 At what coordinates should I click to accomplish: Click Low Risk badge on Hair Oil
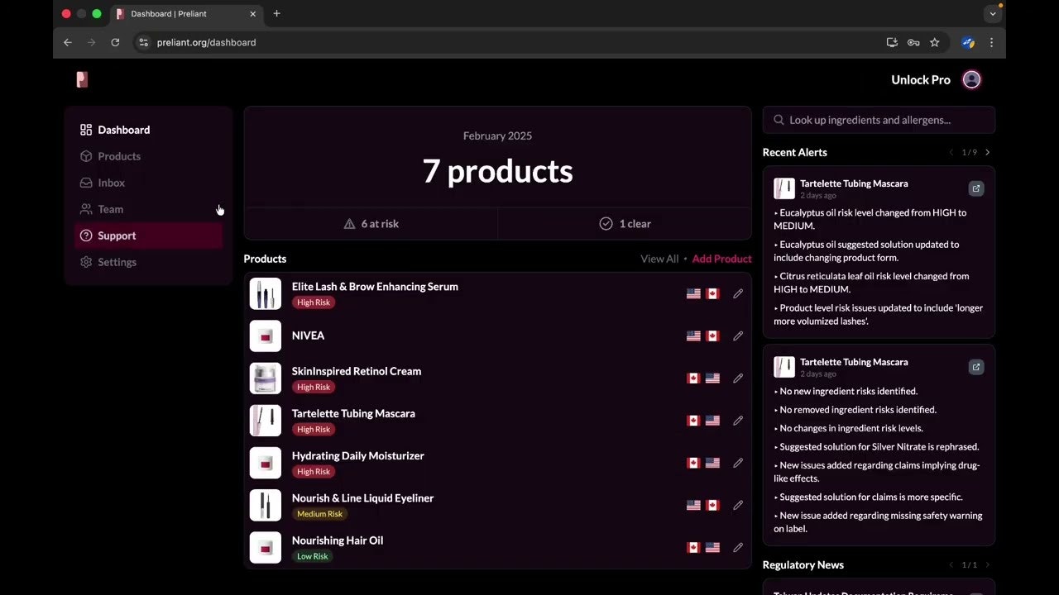coord(313,556)
